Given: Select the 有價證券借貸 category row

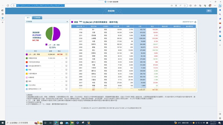Looking at the screenshot, I should point(47,58).
